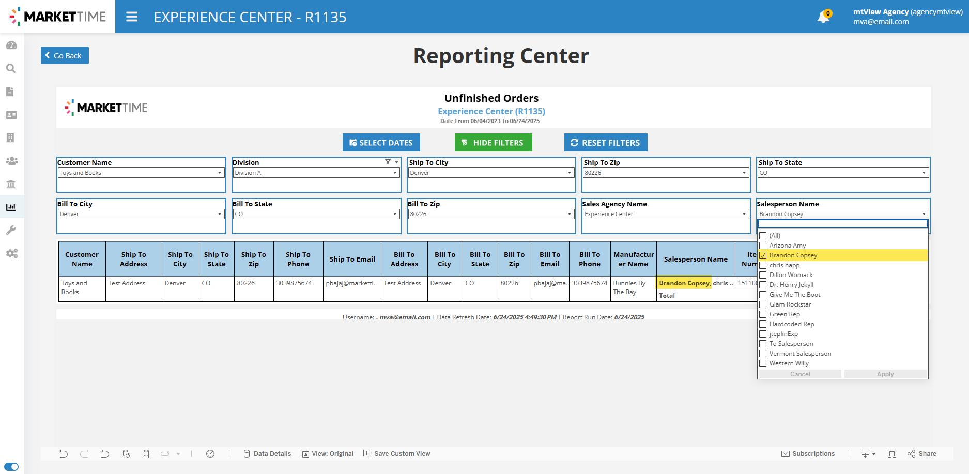Screen dimensions: 969x474
Task: Open the Ship To State dropdown
Action: (843, 173)
